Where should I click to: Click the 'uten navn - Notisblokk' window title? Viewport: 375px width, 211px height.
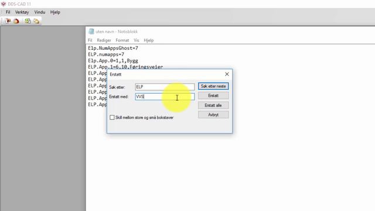click(117, 32)
